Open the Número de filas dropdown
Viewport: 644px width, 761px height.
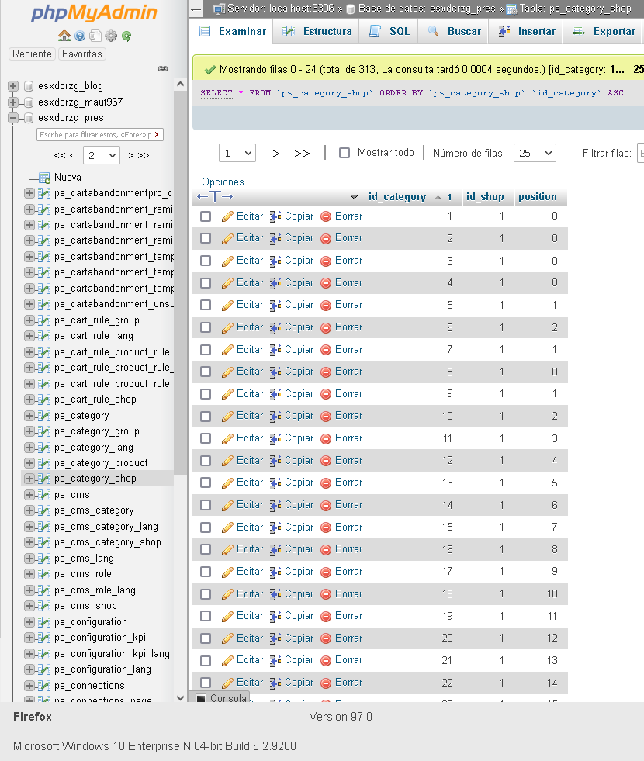(535, 154)
